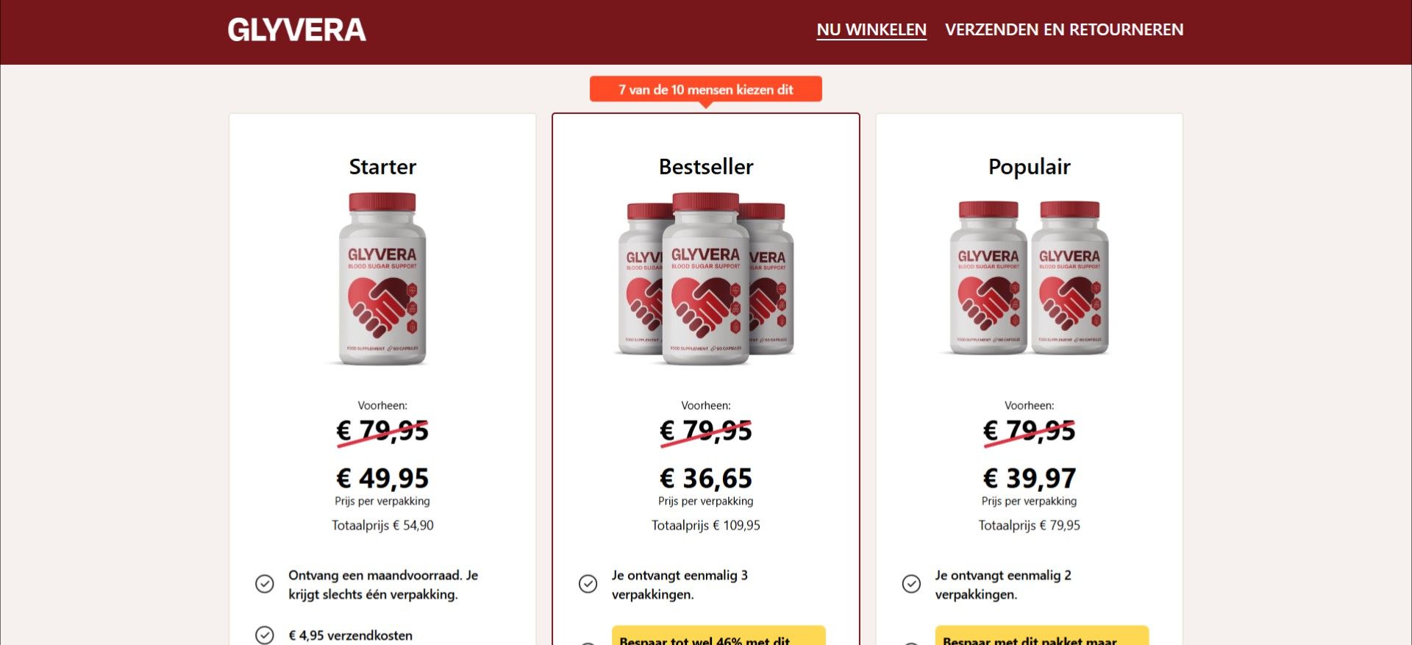
Task: Click the checkmark icon next to 4,95 verzendkosten
Action: (265, 635)
